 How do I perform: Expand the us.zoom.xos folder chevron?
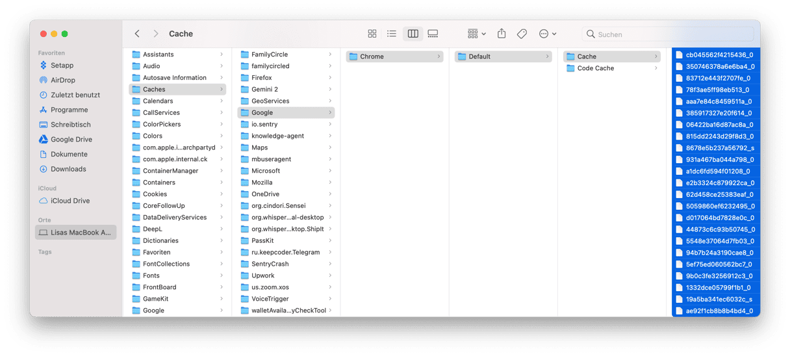pyautogui.click(x=330, y=287)
